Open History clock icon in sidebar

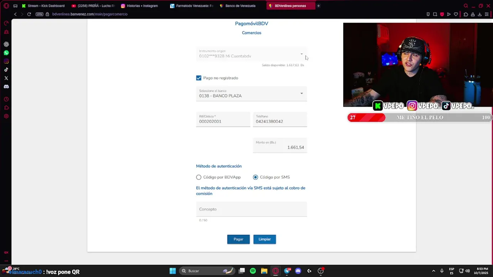coord(6,99)
